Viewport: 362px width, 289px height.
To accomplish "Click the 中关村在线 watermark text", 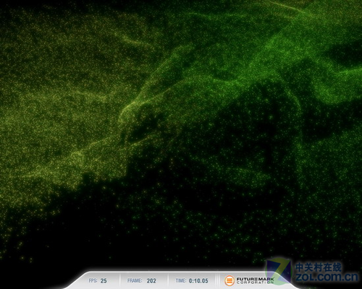I will point(319,267).
